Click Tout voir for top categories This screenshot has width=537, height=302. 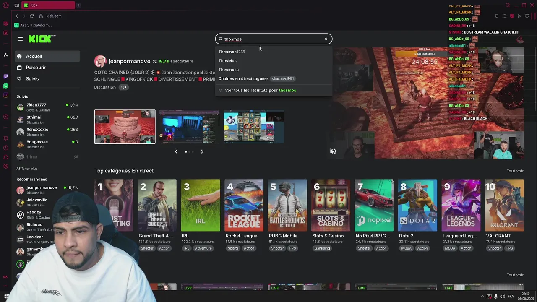point(515,171)
